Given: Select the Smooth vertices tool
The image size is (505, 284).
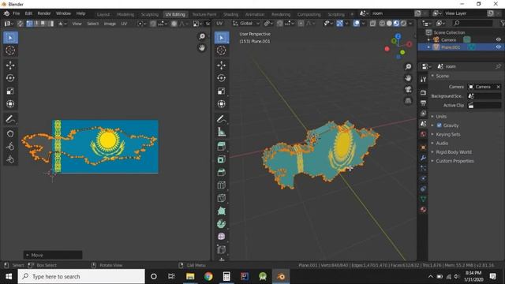Looking at the screenshot, I should pos(222,237).
